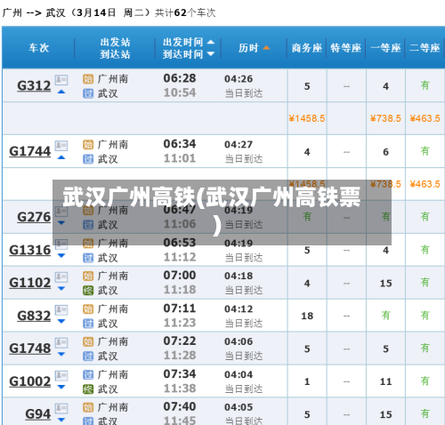Screen dimensions: 445x425
Task: Collapse the G312 price details arrow
Action: (61, 92)
